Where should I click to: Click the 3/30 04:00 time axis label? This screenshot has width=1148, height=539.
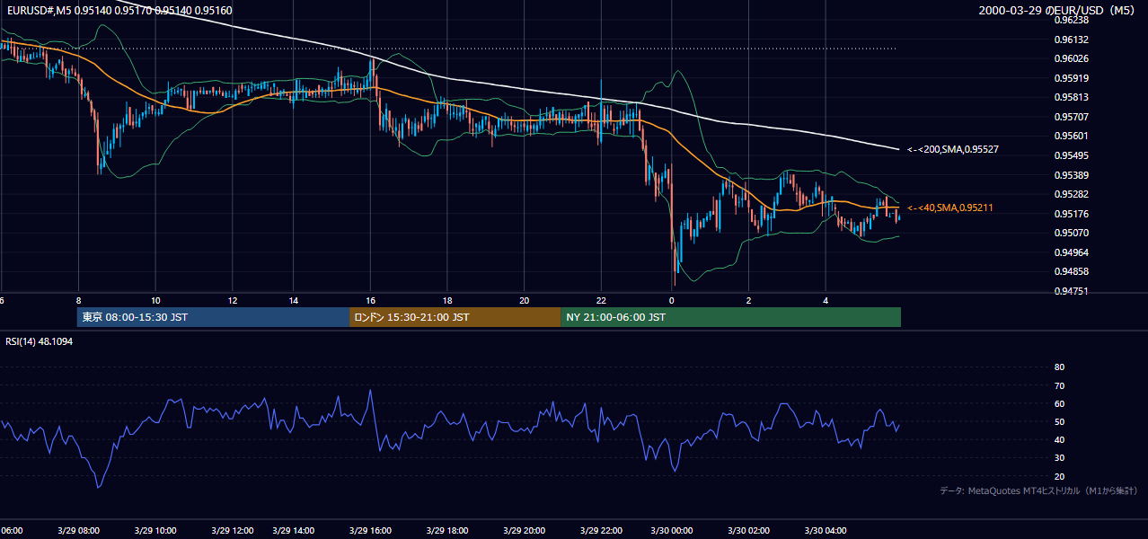point(826,531)
